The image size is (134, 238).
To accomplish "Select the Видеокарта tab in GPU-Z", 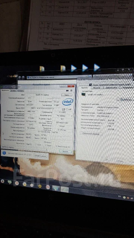I will pos(5,90).
